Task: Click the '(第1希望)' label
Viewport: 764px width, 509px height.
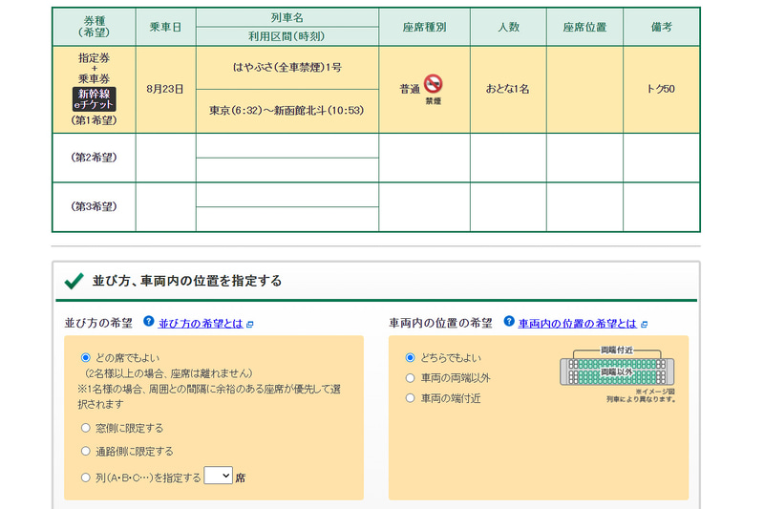Action: pyautogui.click(x=94, y=120)
